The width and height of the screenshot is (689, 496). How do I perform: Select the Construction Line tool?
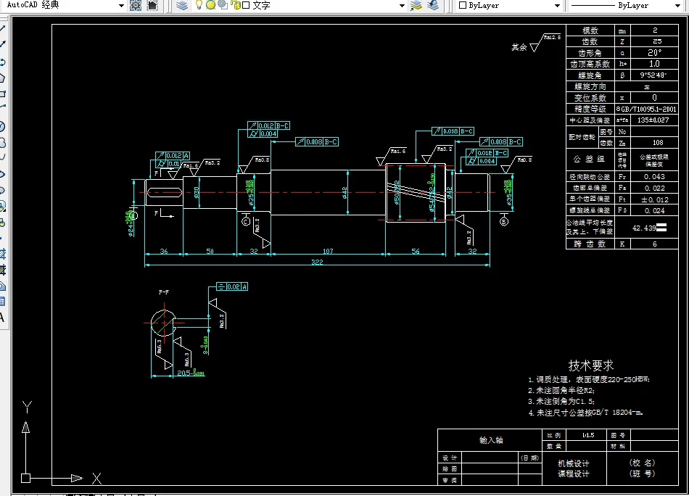(x=2, y=44)
